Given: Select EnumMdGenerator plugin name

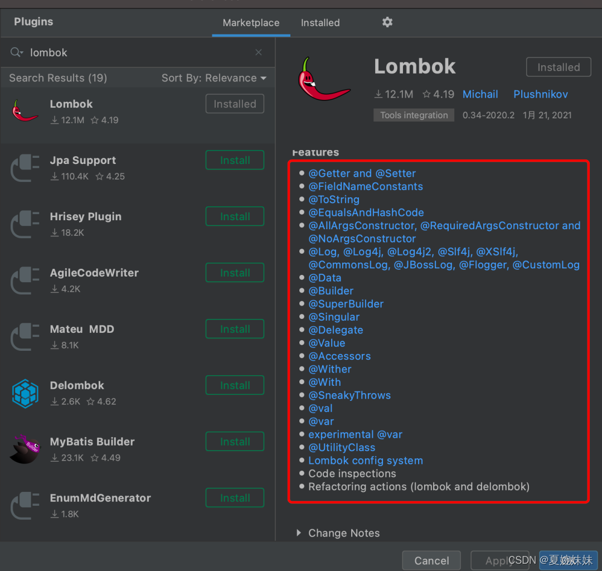Looking at the screenshot, I should (100, 497).
